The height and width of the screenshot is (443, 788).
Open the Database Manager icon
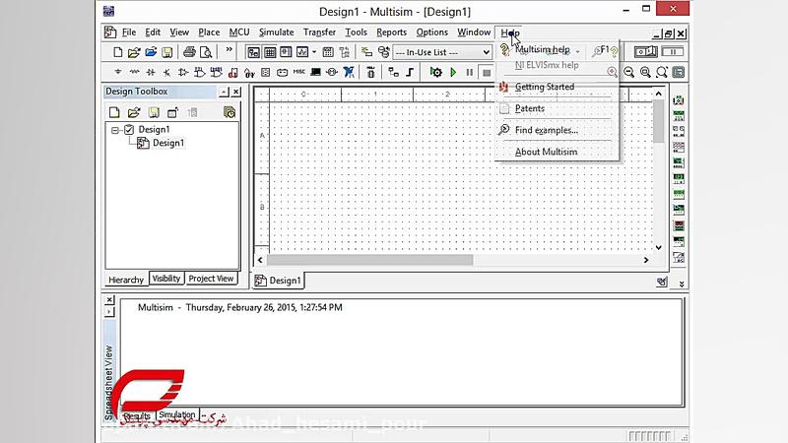(x=384, y=52)
